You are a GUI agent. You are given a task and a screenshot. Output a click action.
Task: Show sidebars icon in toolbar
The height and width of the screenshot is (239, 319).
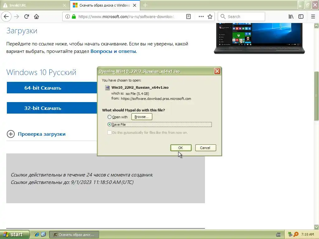click(301, 16)
